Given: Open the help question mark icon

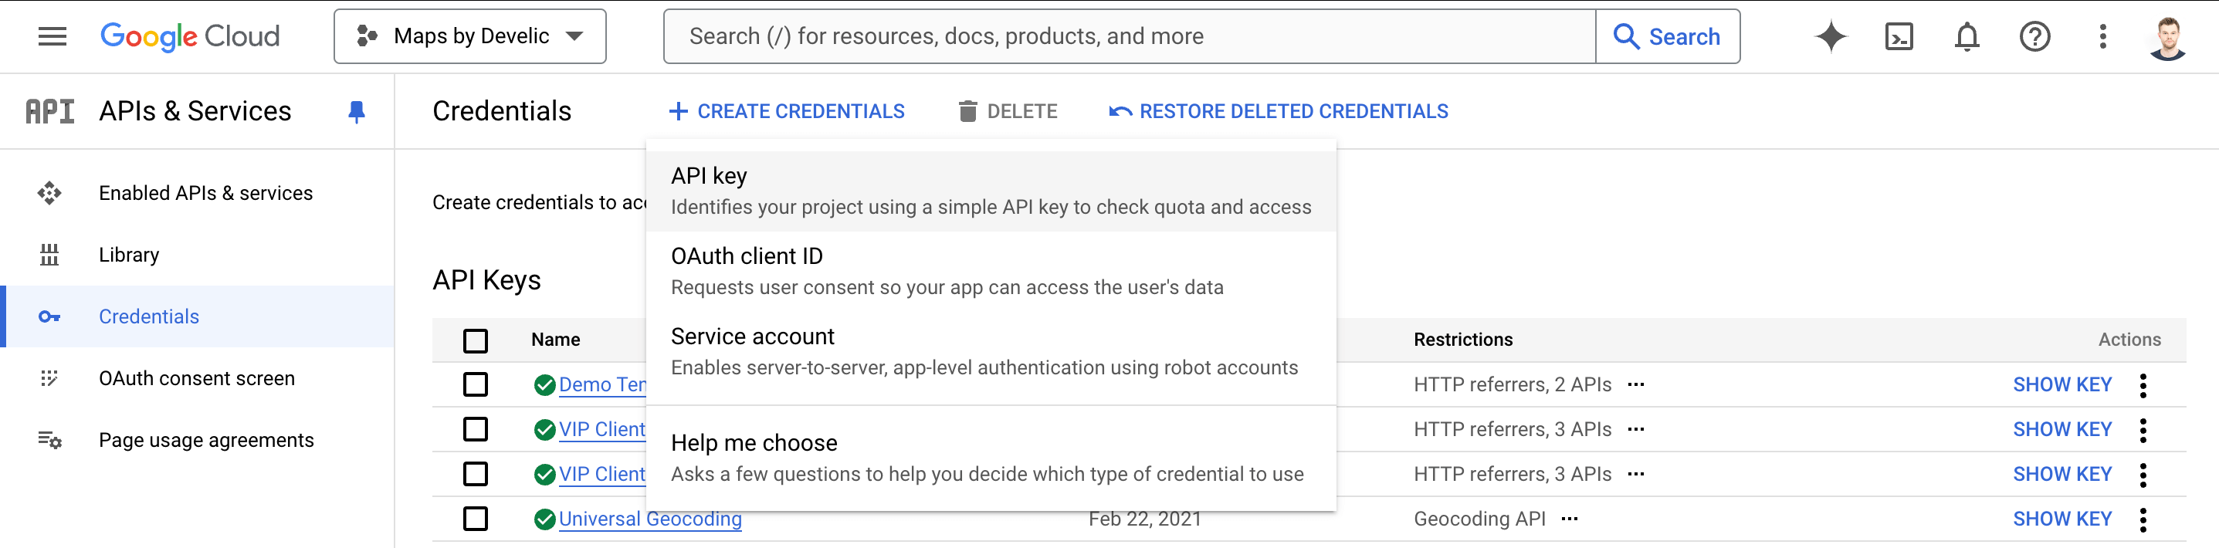Looking at the screenshot, I should (2034, 36).
